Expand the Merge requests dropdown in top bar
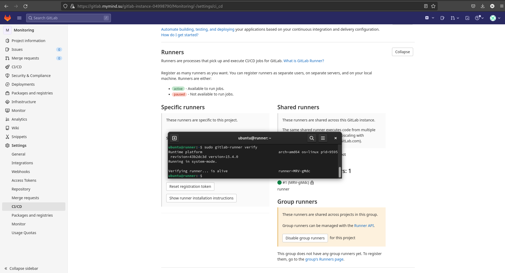This screenshot has width=505, height=273. point(455,18)
